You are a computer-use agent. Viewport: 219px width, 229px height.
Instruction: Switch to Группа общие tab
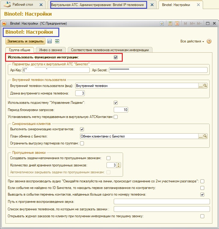[20, 50]
